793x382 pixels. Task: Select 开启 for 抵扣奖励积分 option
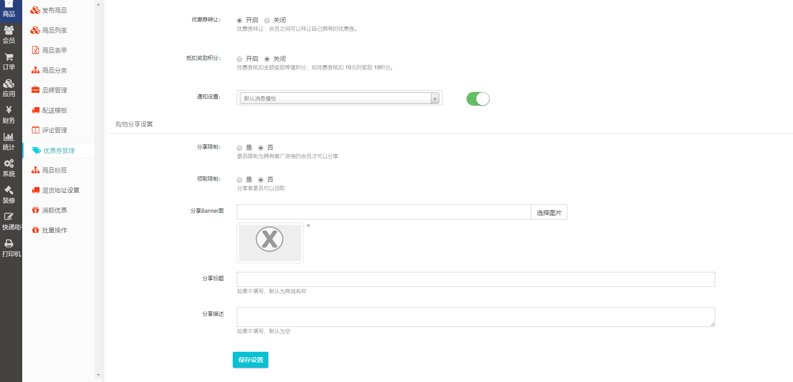(239, 59)
